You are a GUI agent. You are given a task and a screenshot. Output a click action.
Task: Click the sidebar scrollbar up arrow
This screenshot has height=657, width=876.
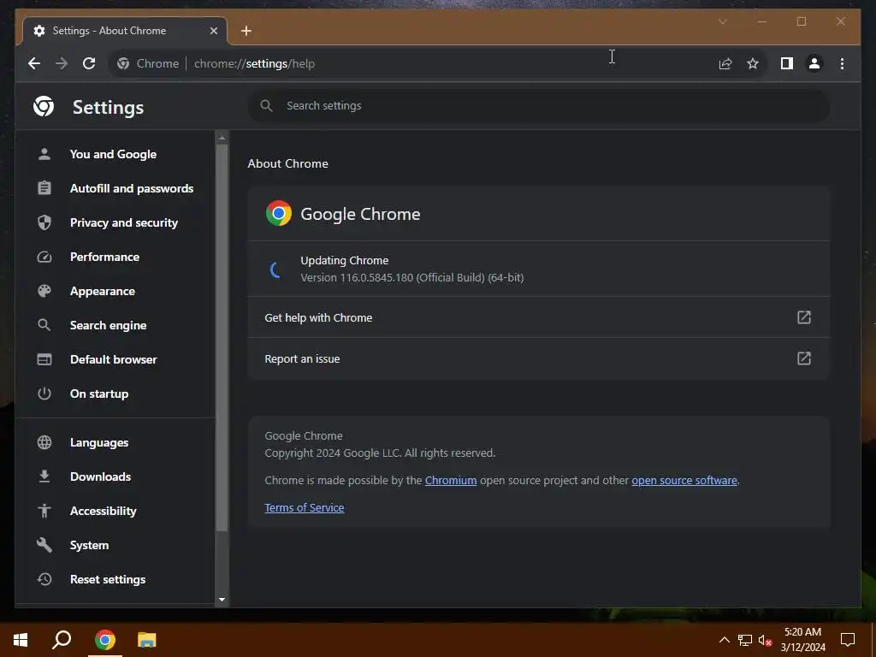point(222,138)
